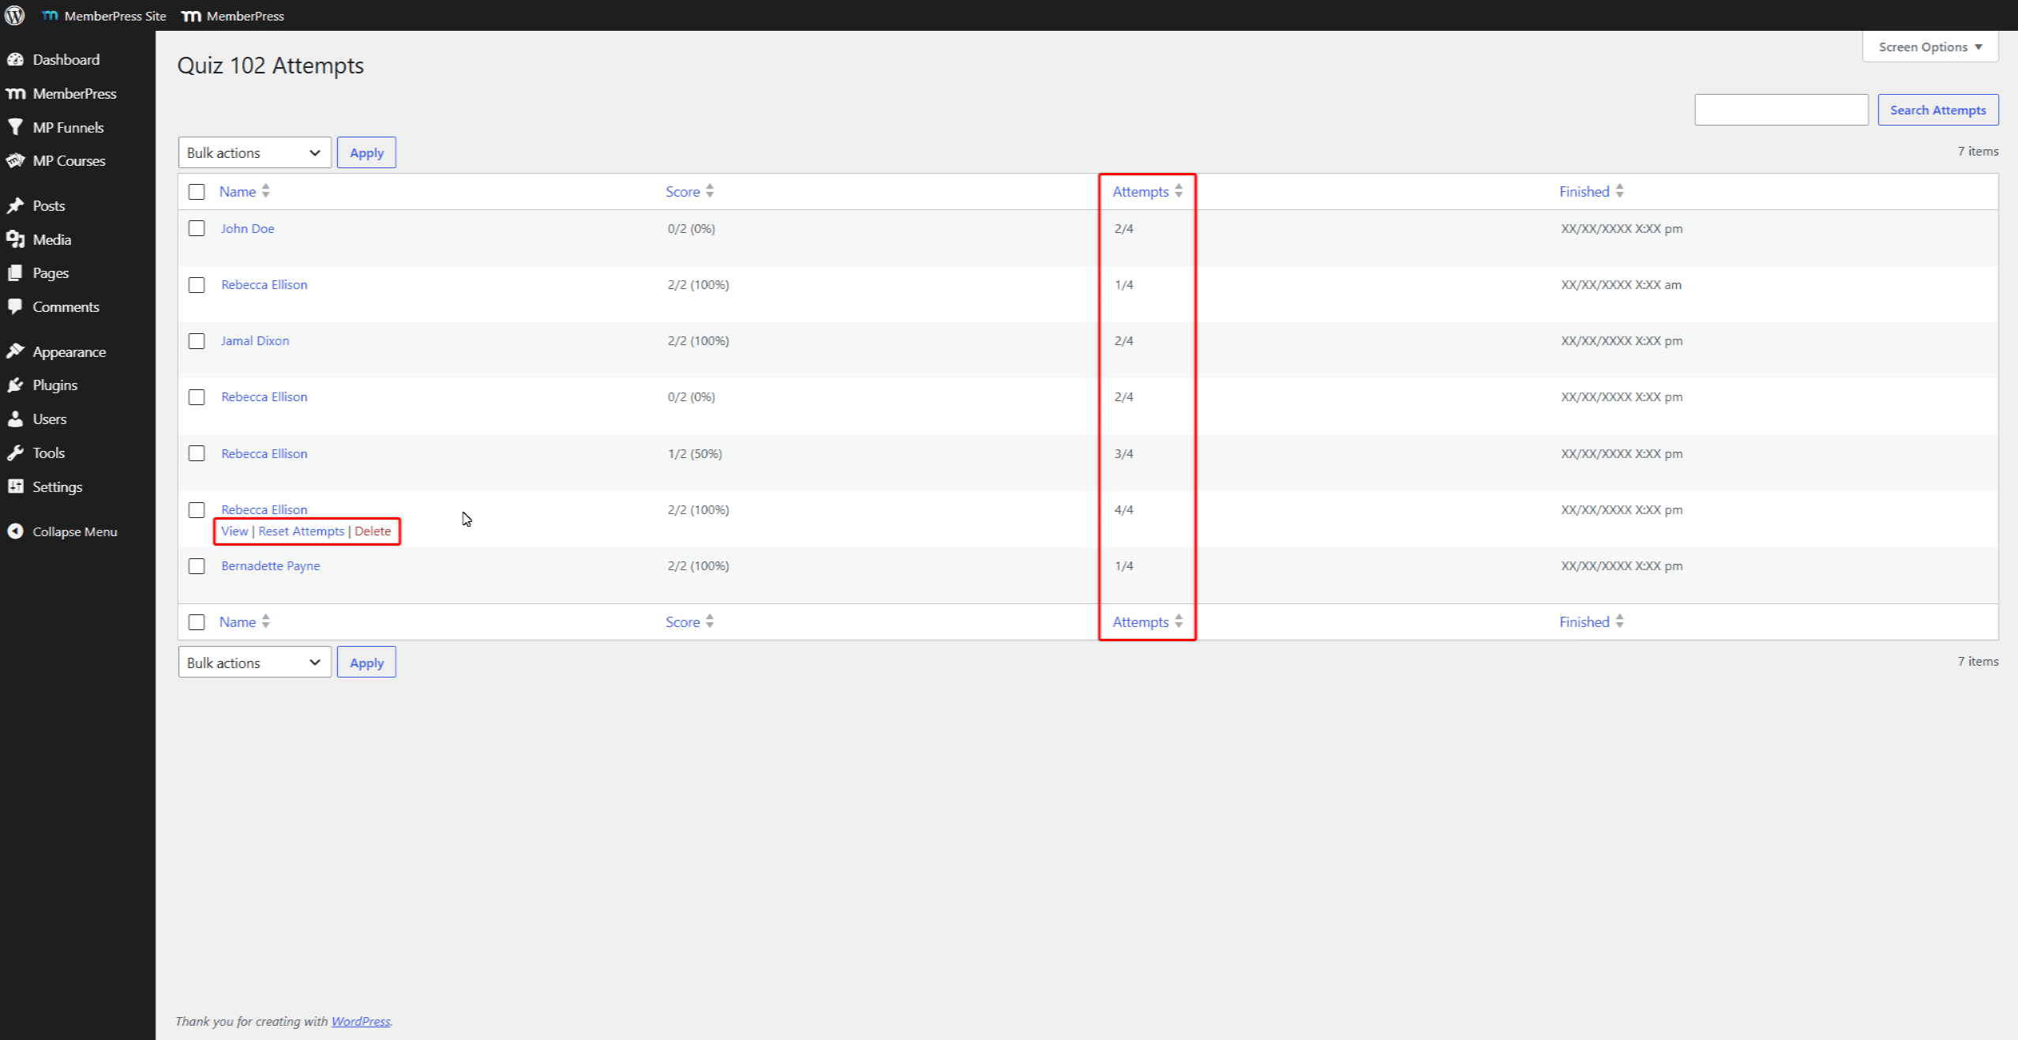Viewport: 2018px width, 1040px height.
Task: Sort by Name column in header
Action: pyautogui.click(x=244, y=191)
